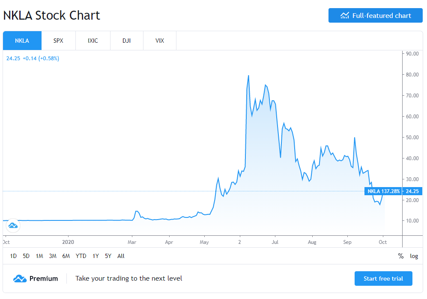Click the Premium cloud logo icon
Viewport: 427px width, 299px height.
pyautogui.click(x=20, y=278)
